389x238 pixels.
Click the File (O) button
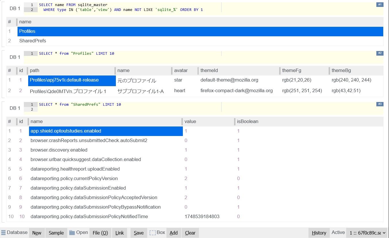point(100,233)
